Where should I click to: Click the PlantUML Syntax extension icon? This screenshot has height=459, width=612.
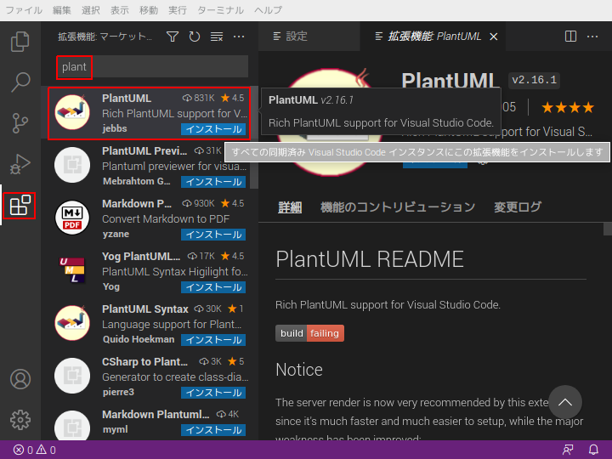[72, 323]
